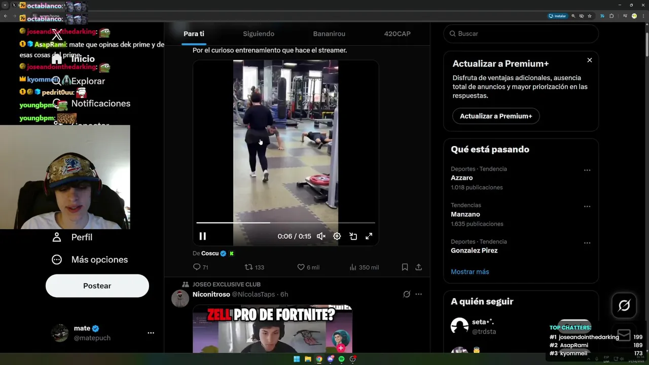This screenshot has height=365, width=649.
Task: Open zoom magnifier icon in address bar
Action: click(x=573, y=16)
